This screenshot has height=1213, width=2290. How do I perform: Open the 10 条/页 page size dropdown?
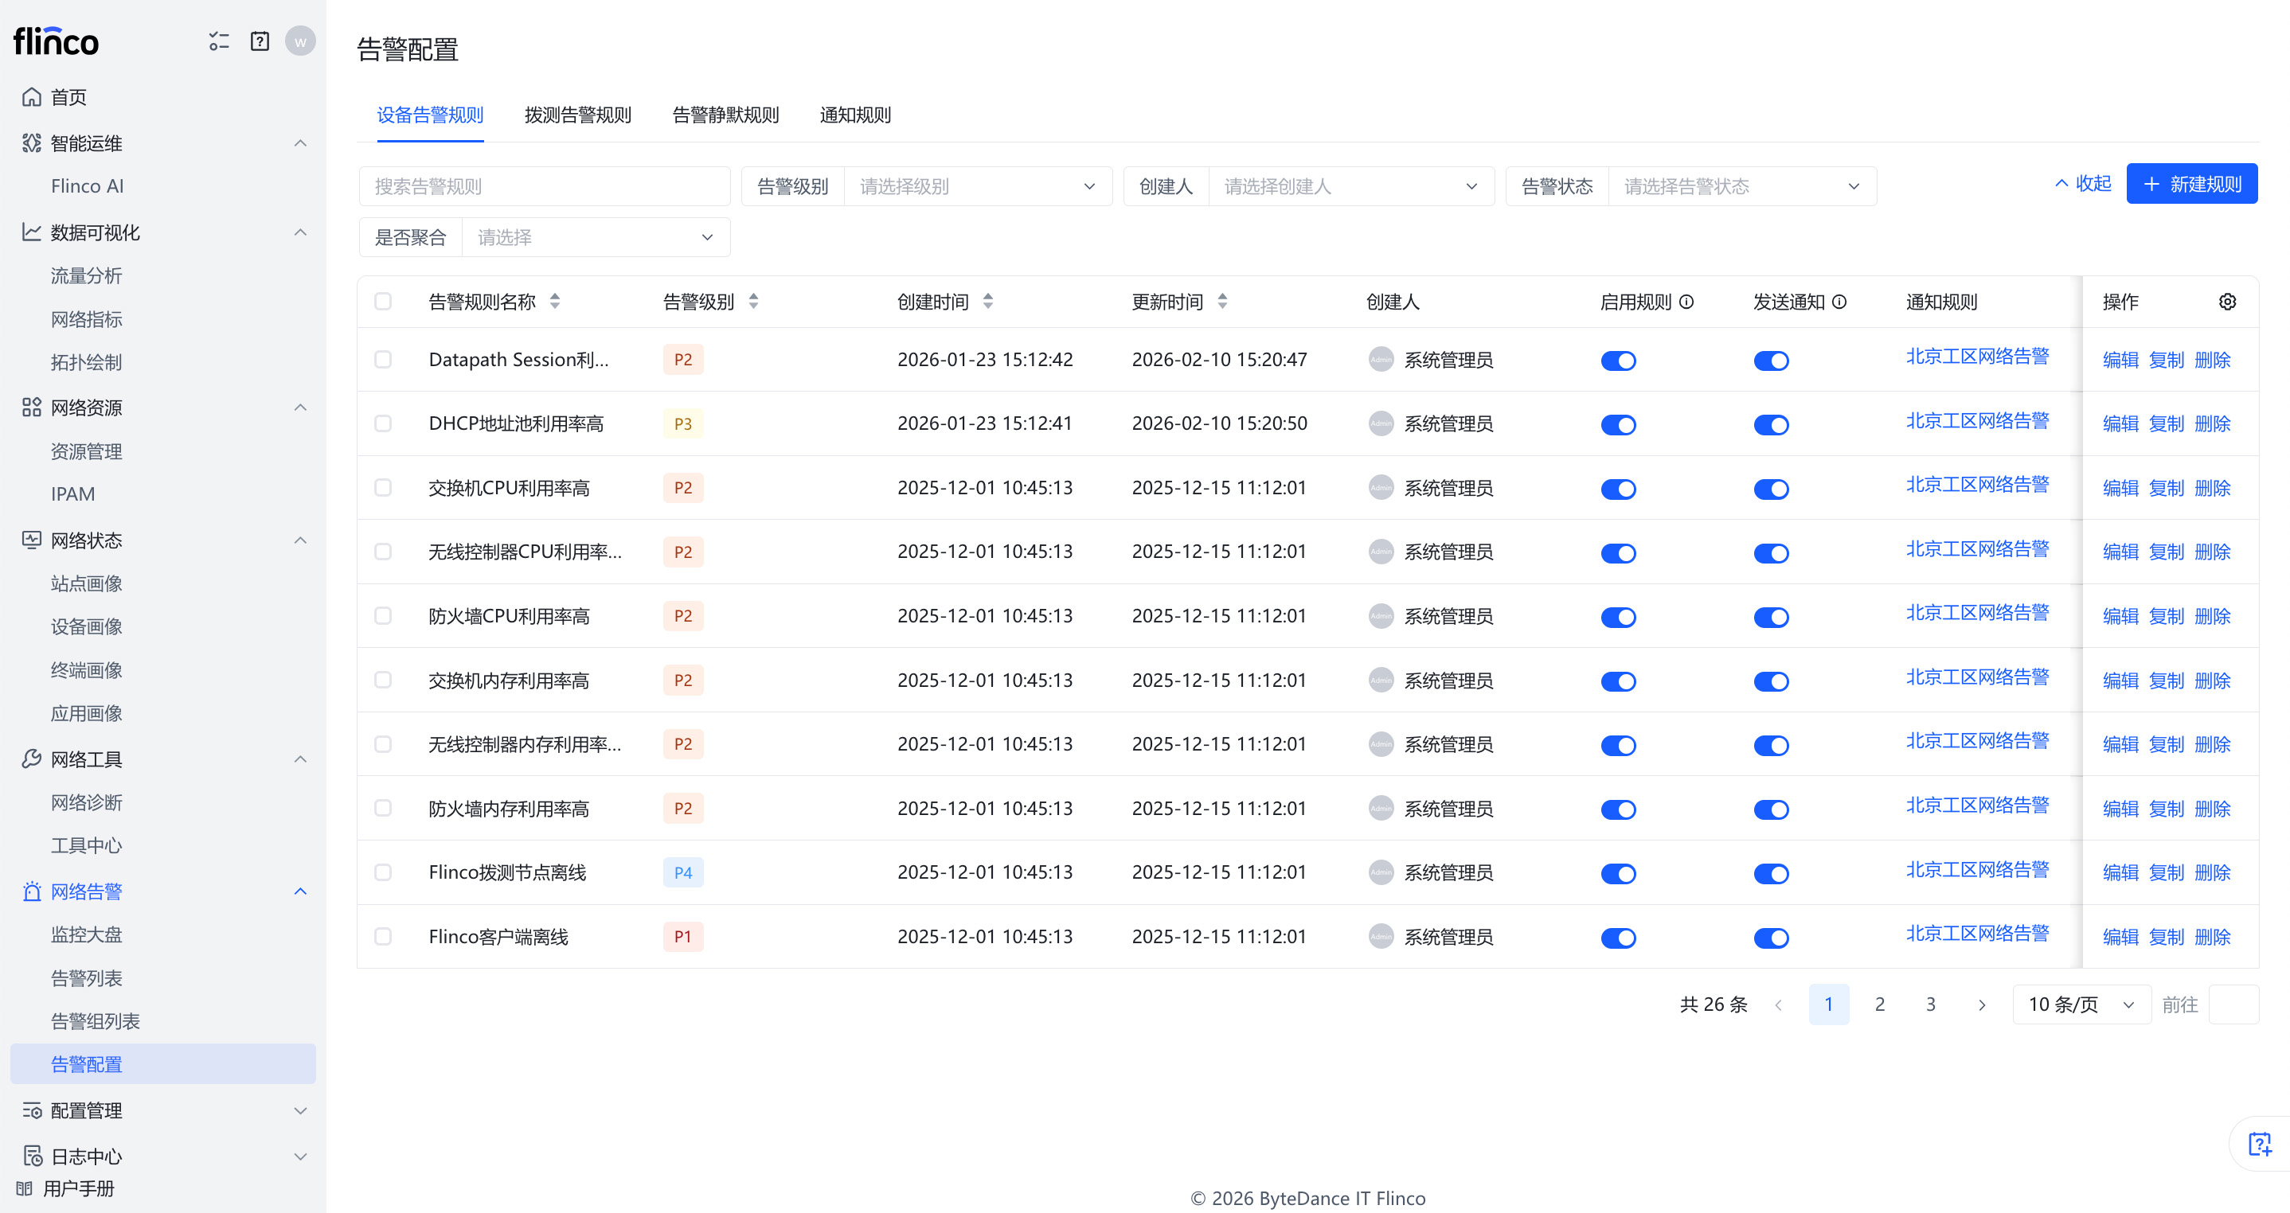pyautogui.click(x=2081, y=1004)
